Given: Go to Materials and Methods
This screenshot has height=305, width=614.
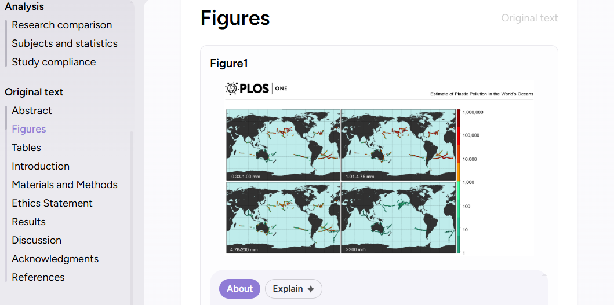Looking at the screenshot, I should [x=64, y=185].
